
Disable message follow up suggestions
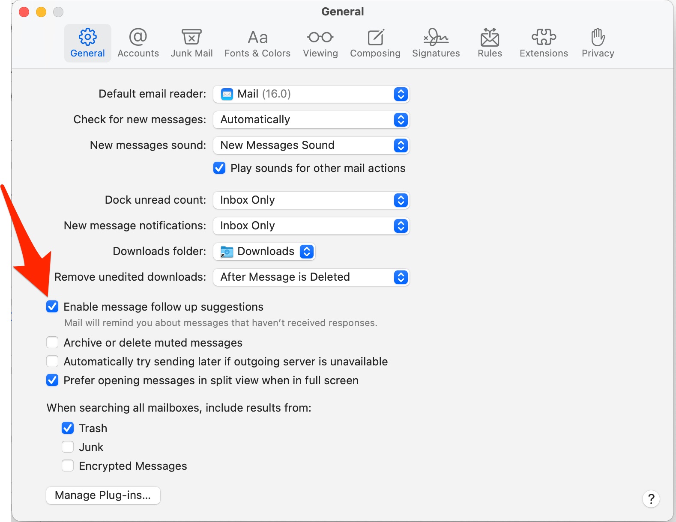[52, 307]
